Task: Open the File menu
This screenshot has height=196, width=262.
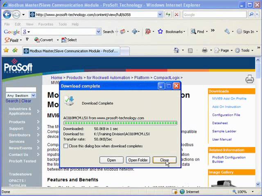Action: click(x=7, y=24)
